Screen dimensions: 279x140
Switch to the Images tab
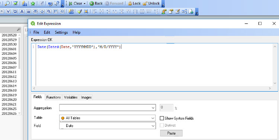pyautogui.click(x=86, y=97)
